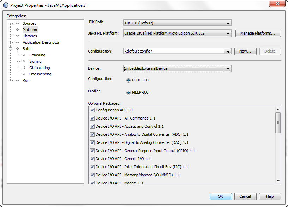Click Help button
The width and height of the screenshot is (288, 207).
pyautogui.click(x=270, y=196)
